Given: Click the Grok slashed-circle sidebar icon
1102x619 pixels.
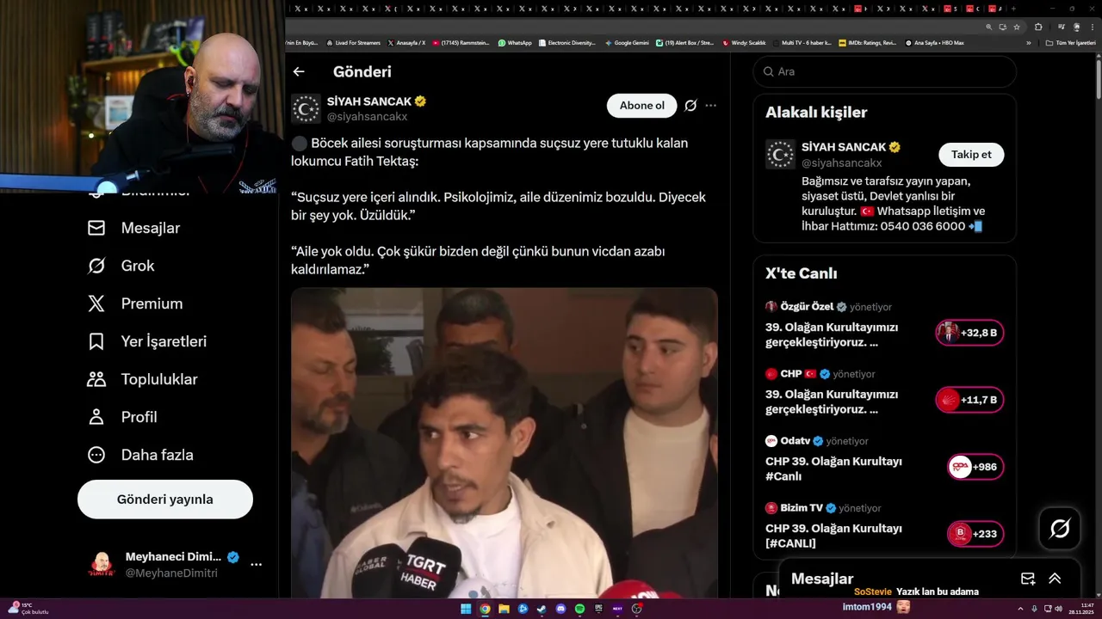Looking at the screenshot, I should click(x=96, y=266).
